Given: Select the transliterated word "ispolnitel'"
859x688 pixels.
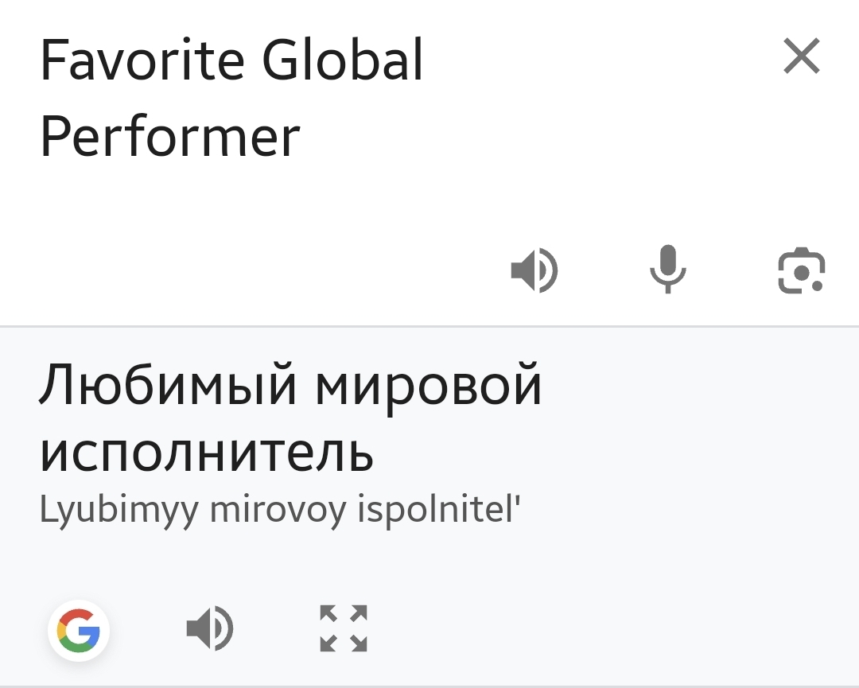Looking at the screenshot, I should click(438, 510).
